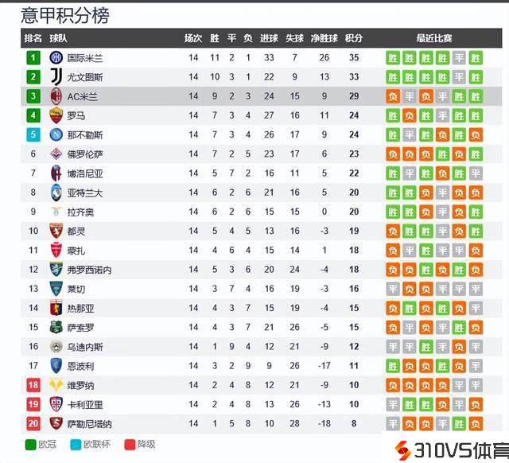Image resolution: width=509 pixels, height=463 pixels.
Task: Click the Fiorentina club crest icon
Action: [56, 154]
